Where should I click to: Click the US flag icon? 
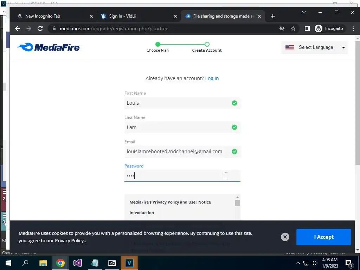[x=290, y=47]
